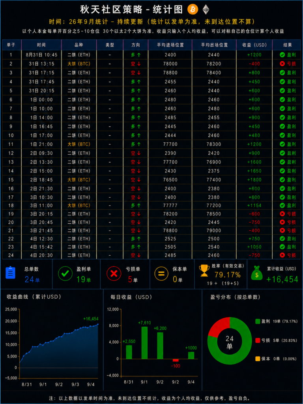The image size is (303, 404).
Task: Click green check icon in row 11 result
Action: pos(282,144)
